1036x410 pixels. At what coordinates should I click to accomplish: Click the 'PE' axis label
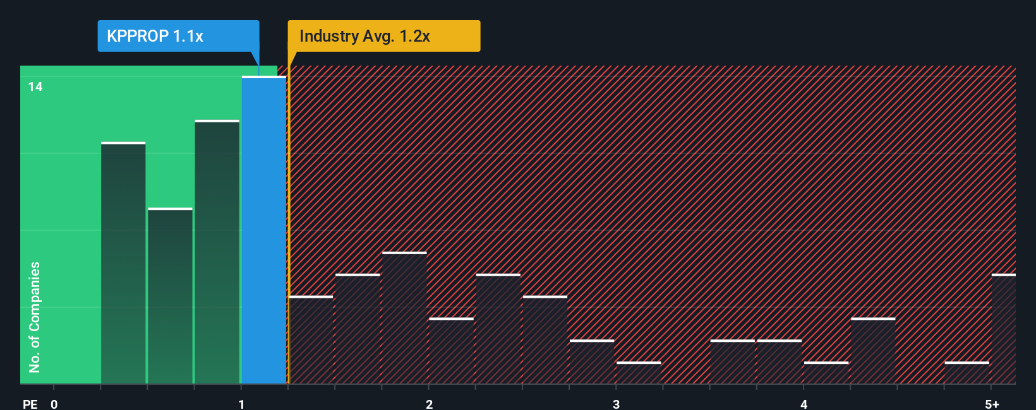[30, 404]
